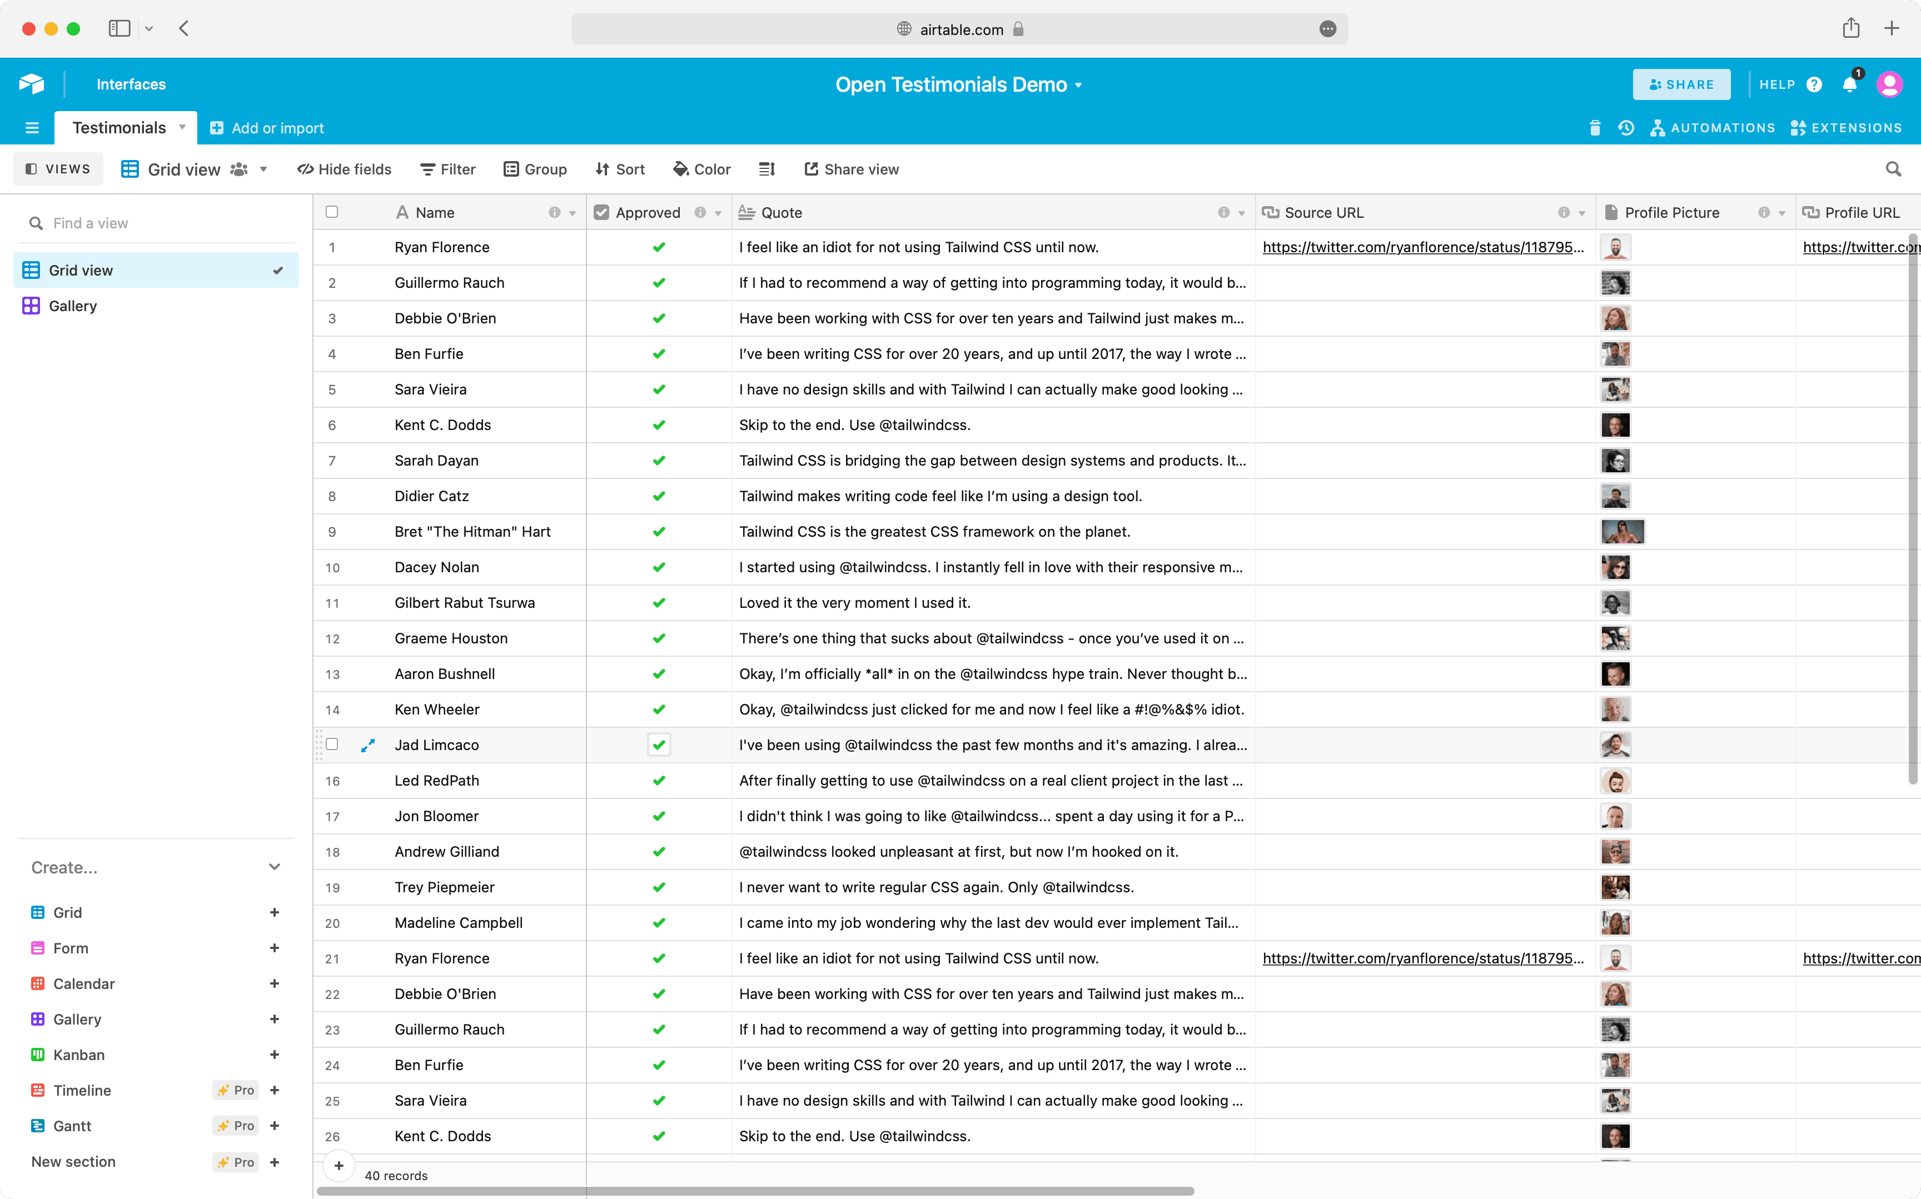Click the notifications bell icon
The height and width of the screenshot is (1199, 1921).
[x=1849, y=84]
